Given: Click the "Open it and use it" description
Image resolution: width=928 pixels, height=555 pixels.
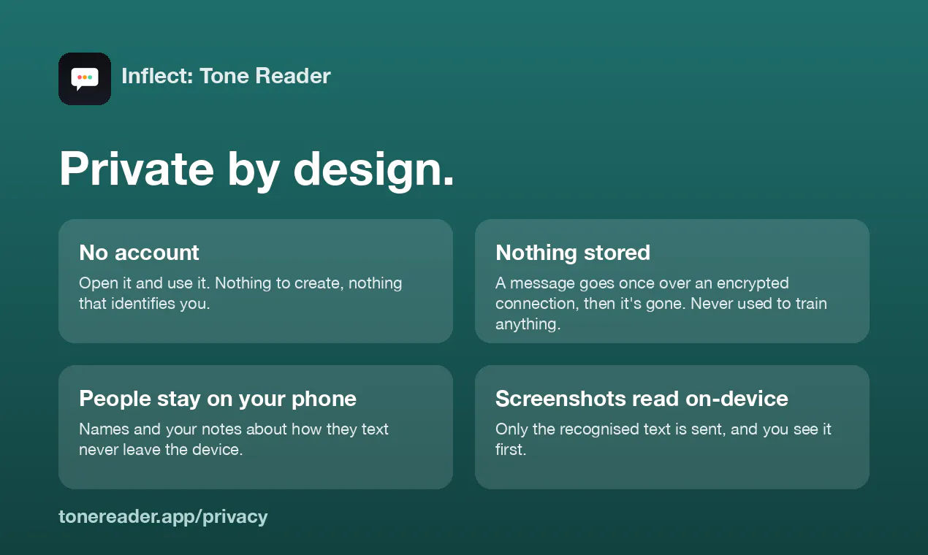Looking at the screenshot, I should 240,293.
